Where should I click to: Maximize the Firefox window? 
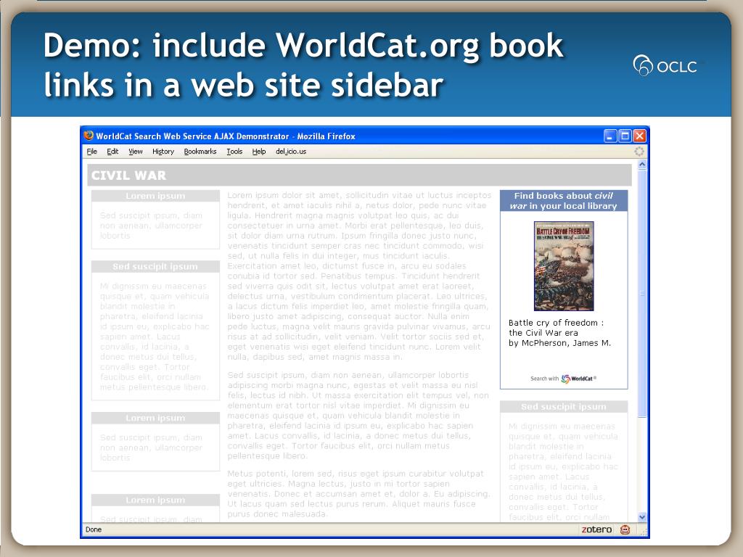point(625,136)
